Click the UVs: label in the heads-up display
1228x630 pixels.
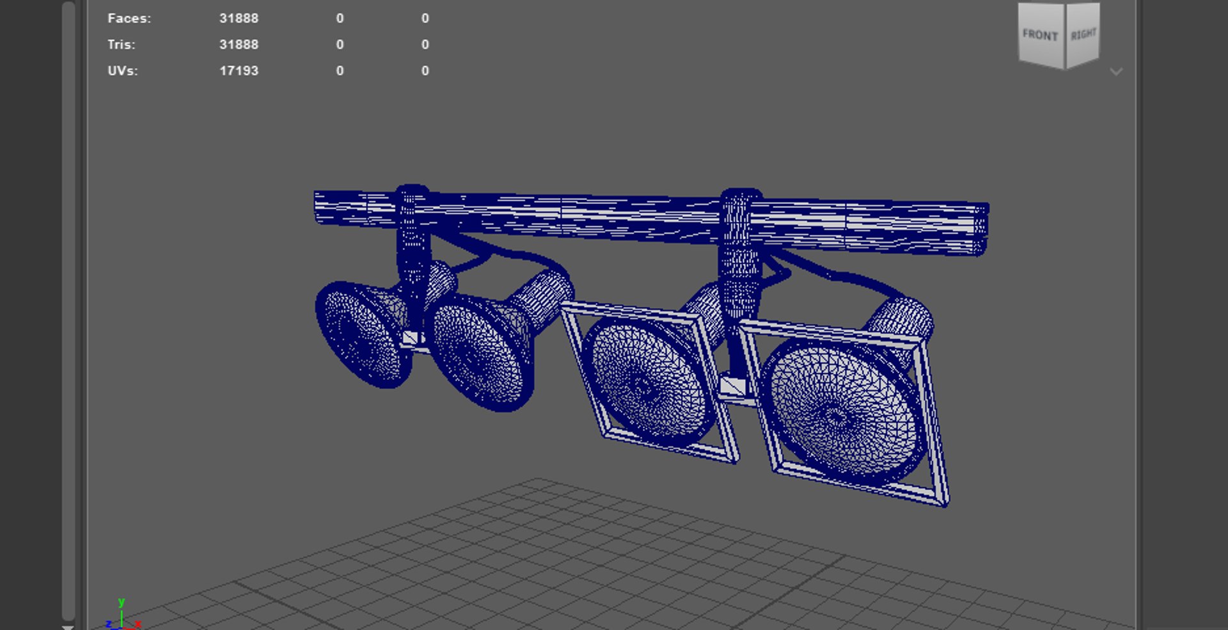click(122, 71)
